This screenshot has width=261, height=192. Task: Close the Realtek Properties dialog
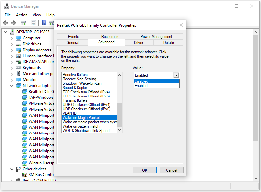point(181,25)
